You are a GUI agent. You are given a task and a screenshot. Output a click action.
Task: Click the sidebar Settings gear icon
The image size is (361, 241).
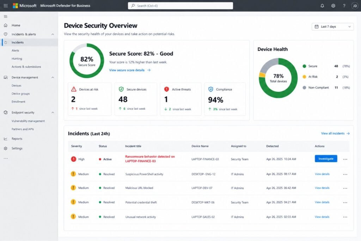pyautogui.click(x=6, y=149)
